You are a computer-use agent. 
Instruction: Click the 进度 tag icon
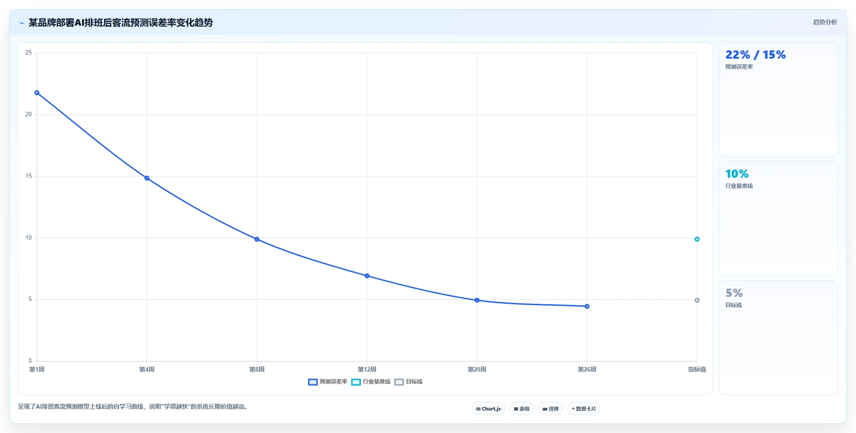click(x=545, y=409)
